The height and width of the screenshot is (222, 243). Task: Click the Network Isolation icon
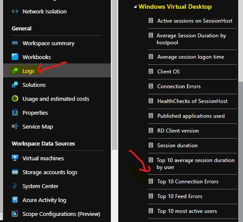point(15,11)
